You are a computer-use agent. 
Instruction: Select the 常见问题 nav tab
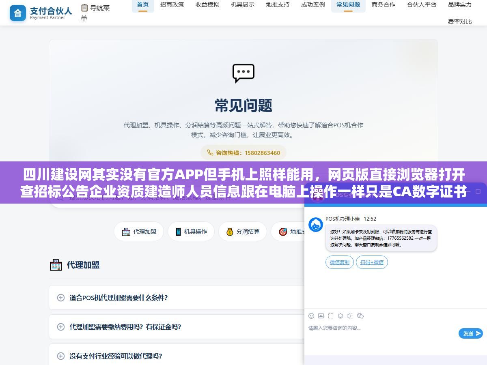[x=348, y=5]
